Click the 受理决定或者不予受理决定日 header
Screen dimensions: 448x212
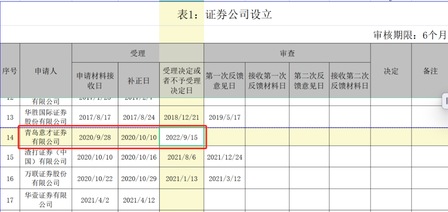click(181, 80)
